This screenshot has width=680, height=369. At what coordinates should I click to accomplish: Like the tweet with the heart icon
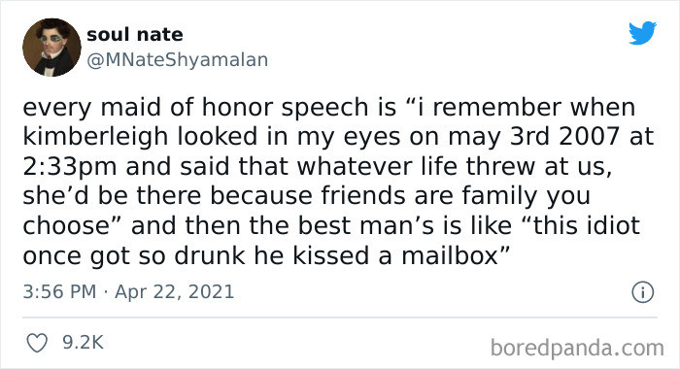click(x=37, y=343)
